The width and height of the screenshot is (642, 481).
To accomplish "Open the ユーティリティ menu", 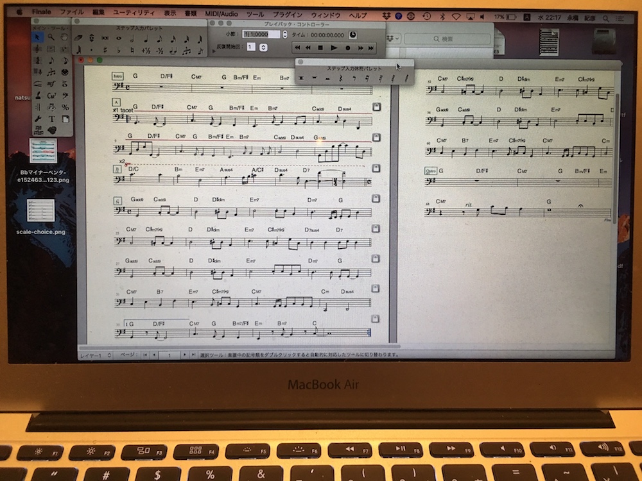I will tap(134, 13).
